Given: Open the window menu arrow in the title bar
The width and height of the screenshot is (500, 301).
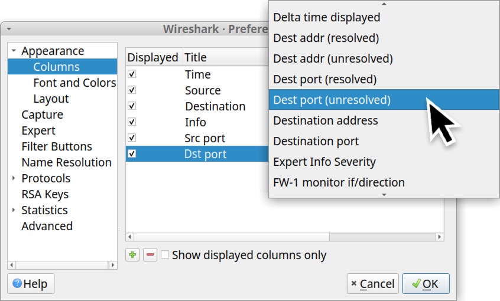Looking at the screenshot, I should coord(9,29).
